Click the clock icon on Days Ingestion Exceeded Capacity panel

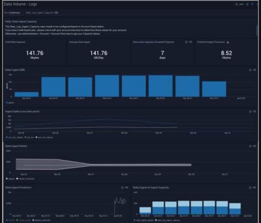pos(186,42)
